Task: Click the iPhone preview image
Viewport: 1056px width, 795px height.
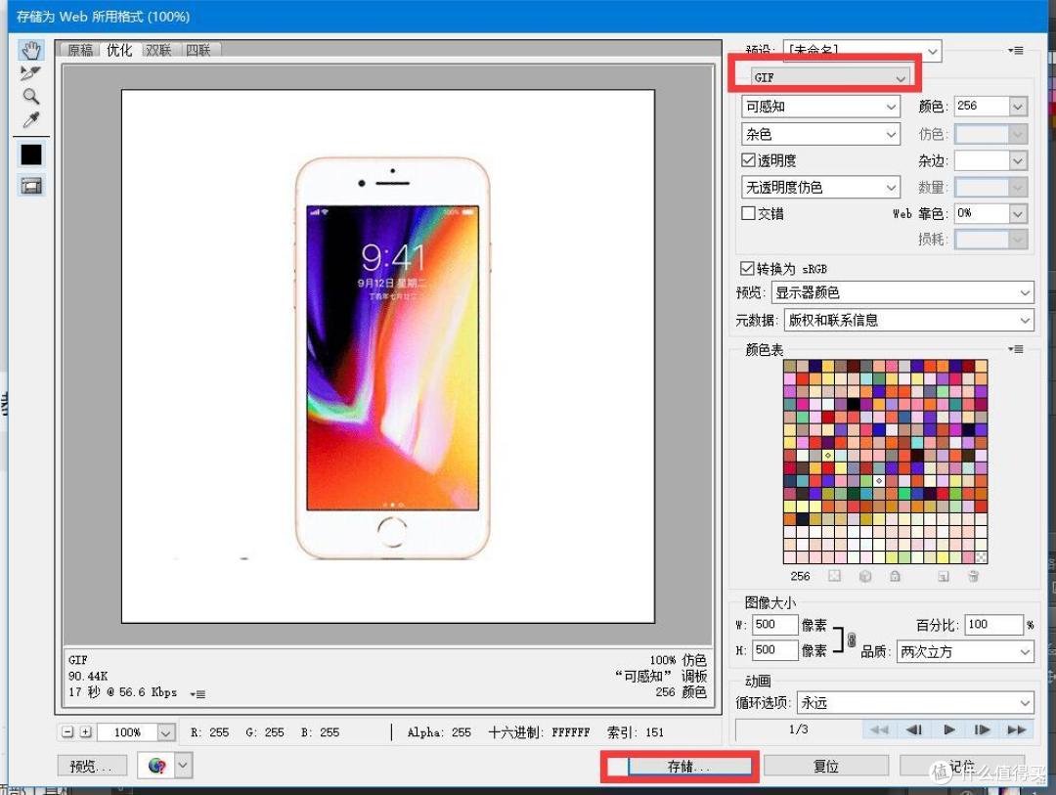Action: pos(393,358)
